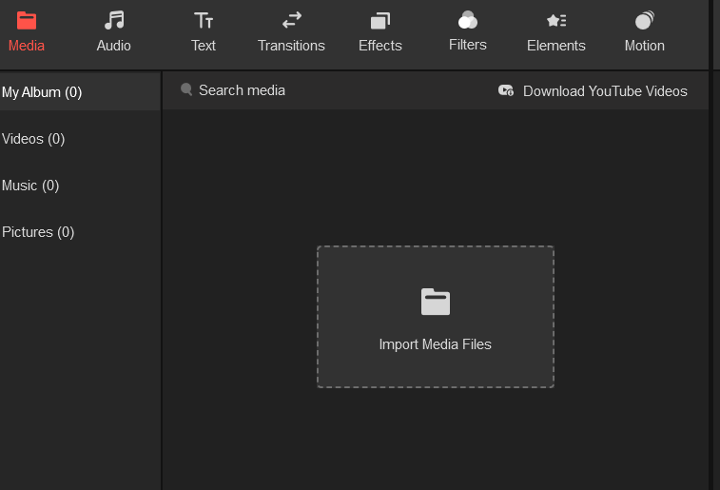Image resolution: width=720 pixels, height=490 pixels.
Task: Click the YouTube download camera icon
Action: point(506,90)
